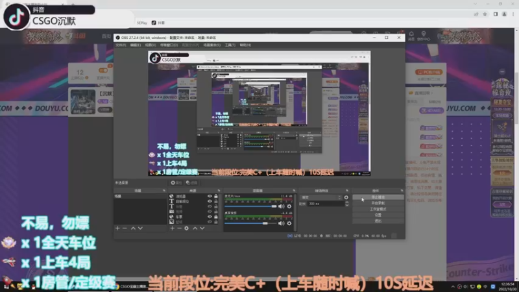
Task: Toggle visibility of the 车票 source
Action: 210,217
